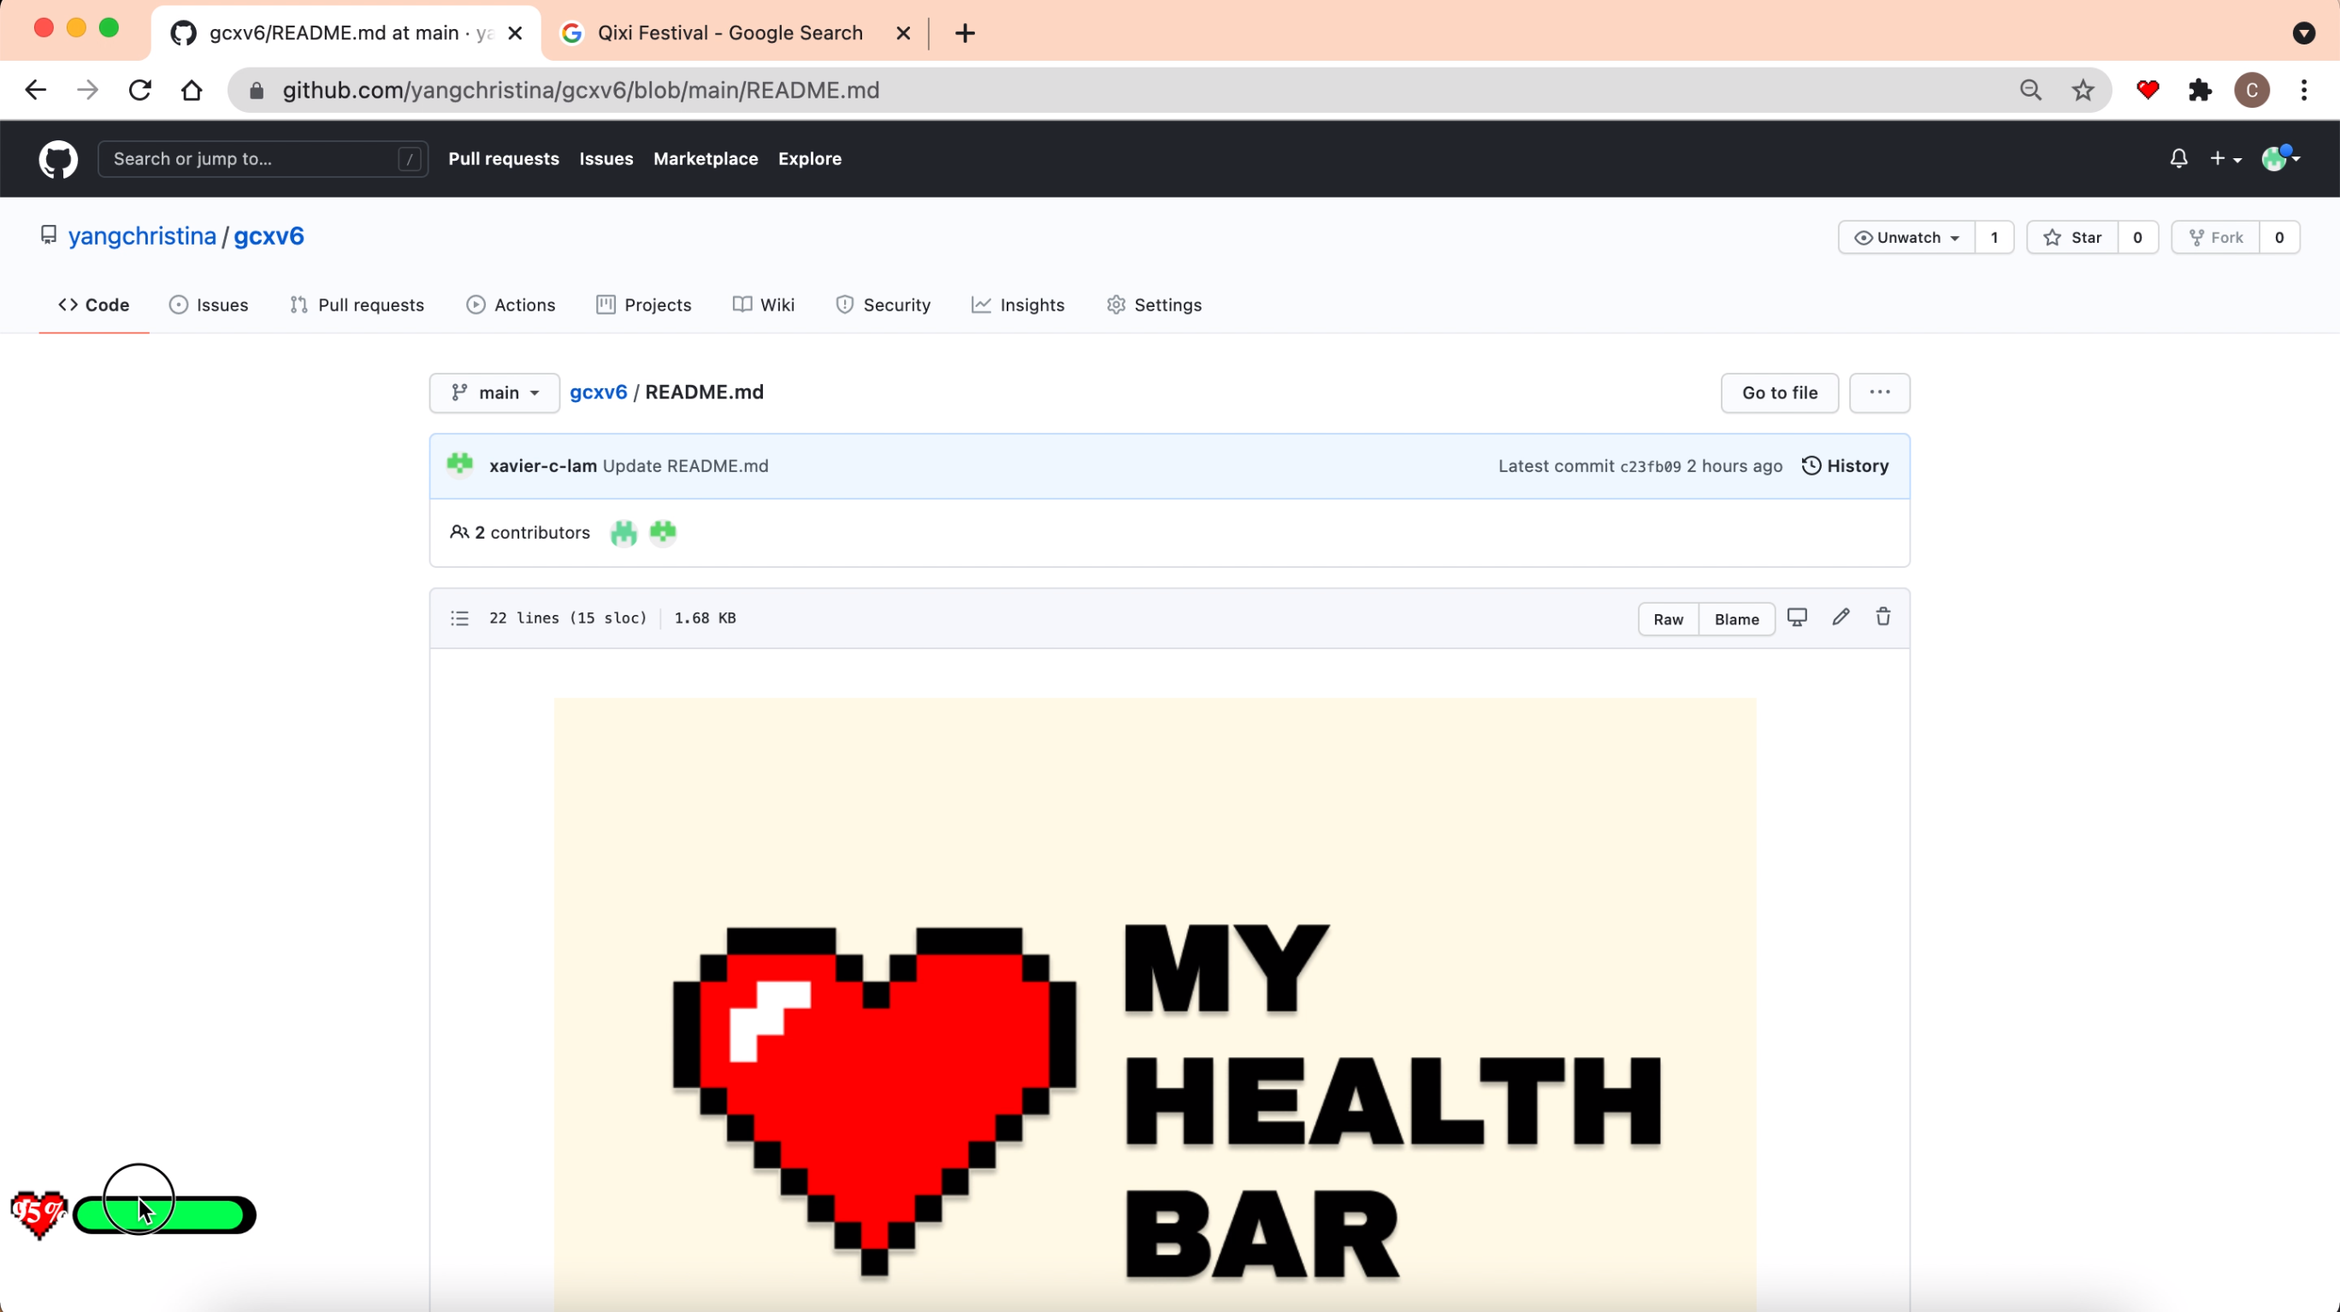The width and height of the screenshot is (2340, 1312).
Task: Click the trash icon to delete the file
Action: [1883, 618]
